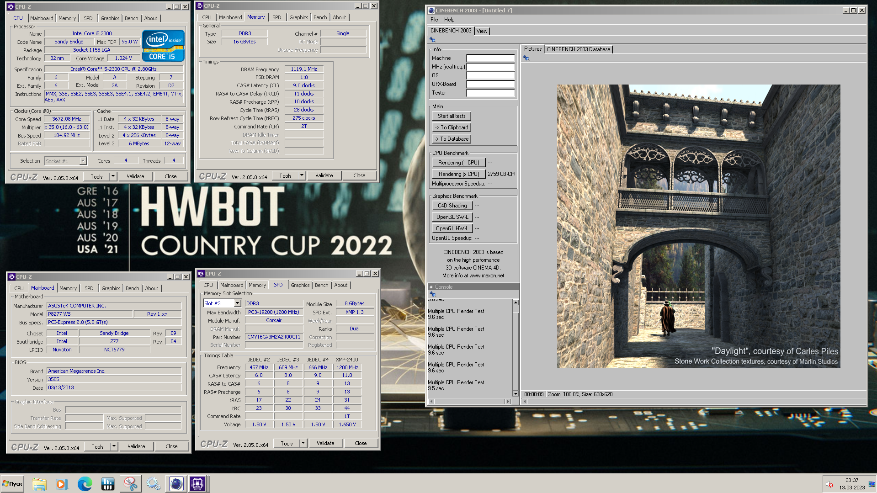The width and height of the screenshot is (877, 493).
Task: Click into the MHz (real freq.) field
Action: 490,67
